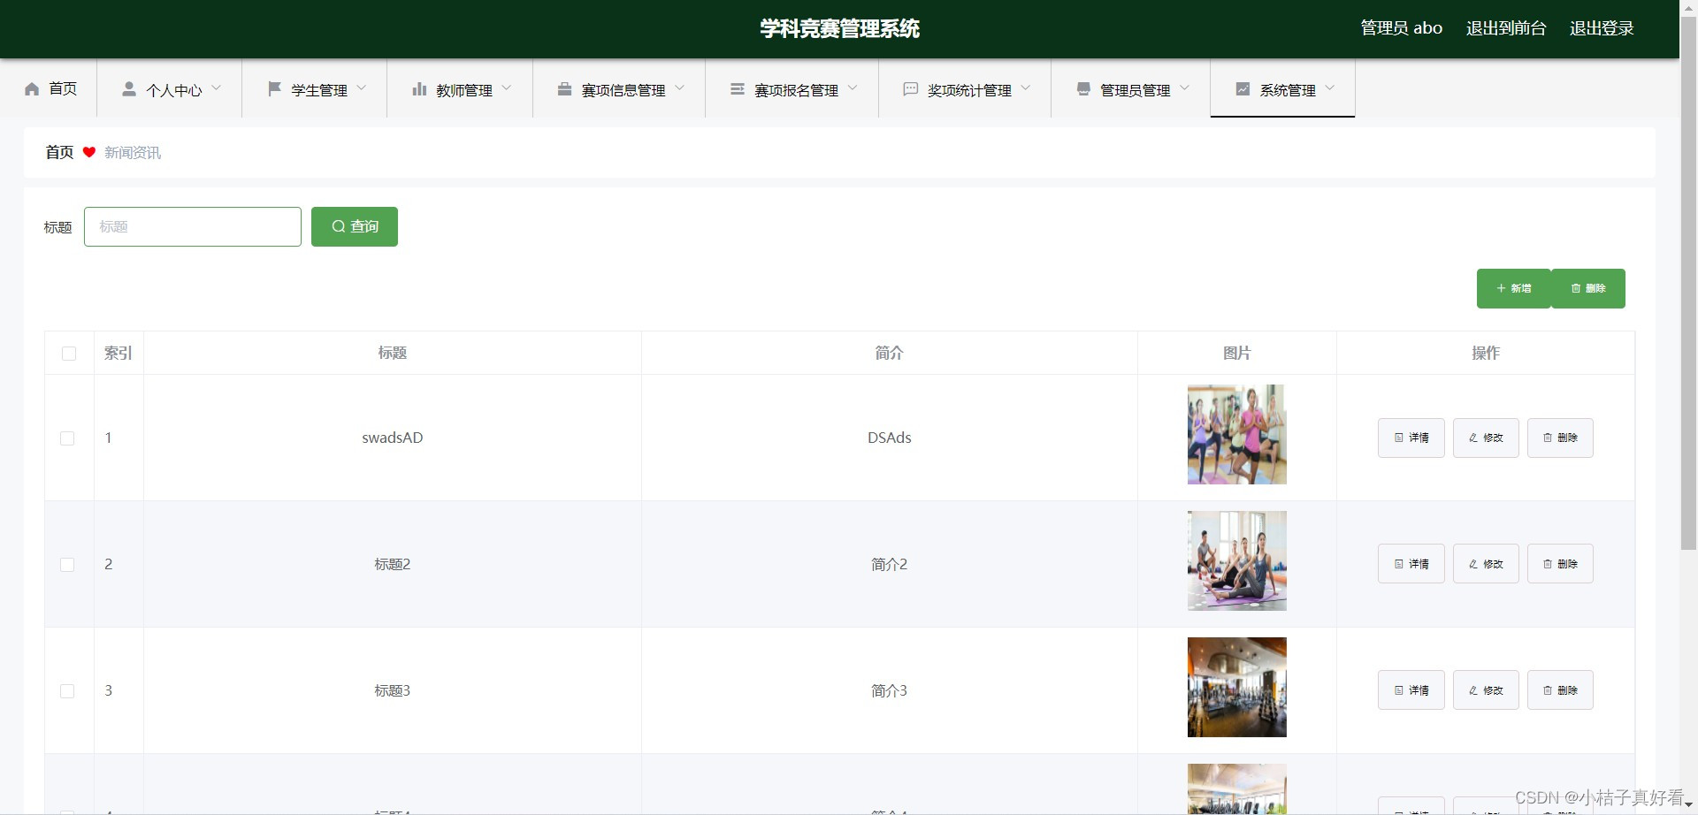Click the seated yoga thumbnail in row 标题2

pyautogui.click(x=1236, y=560)
